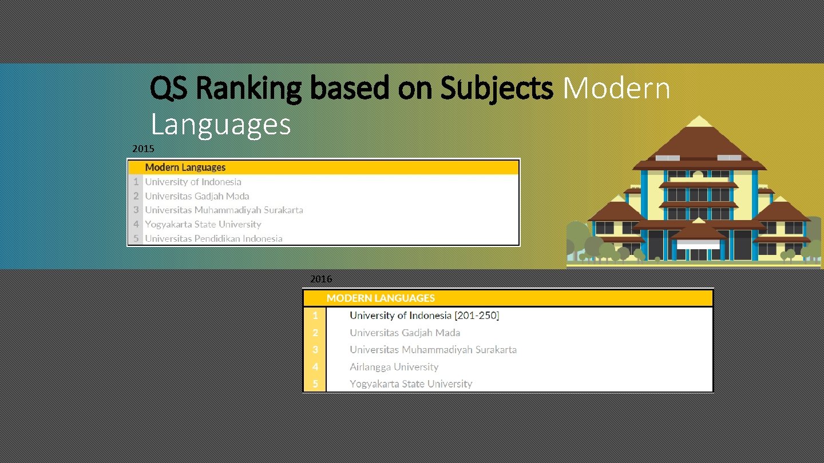Select the '2016' year label
The height and width of the screenshot is (463, 824).
321,279
